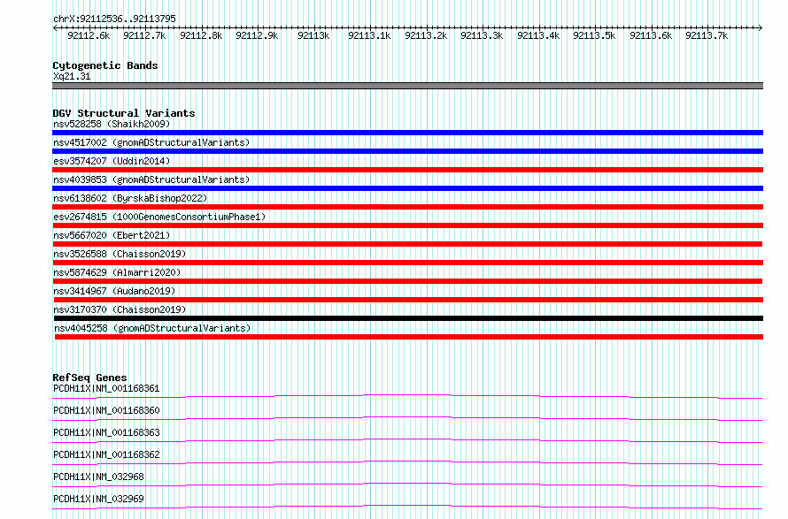Open variant esv2674815 1000GenomesConsortiumPhase1 label
The image size is (788, 519).
pos(159,217)
